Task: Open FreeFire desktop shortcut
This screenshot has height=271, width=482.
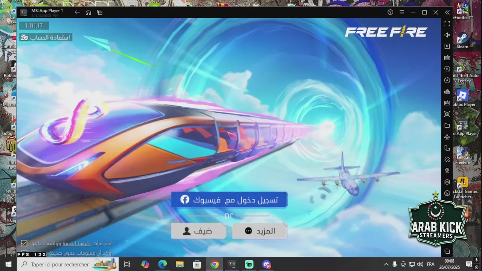Action: click(462, 156)
